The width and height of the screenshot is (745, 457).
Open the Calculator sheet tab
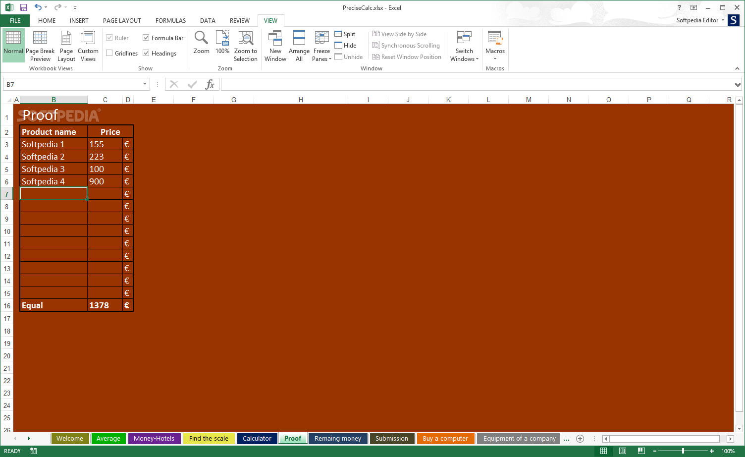point(257,439)
